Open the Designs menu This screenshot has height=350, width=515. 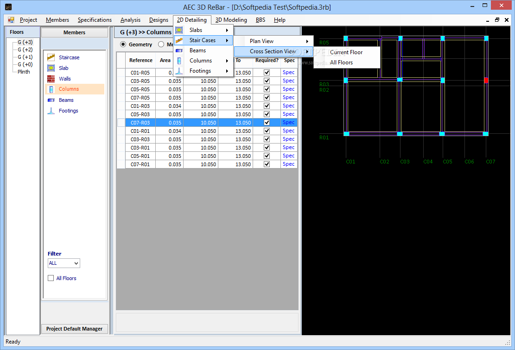pos(159,20)
